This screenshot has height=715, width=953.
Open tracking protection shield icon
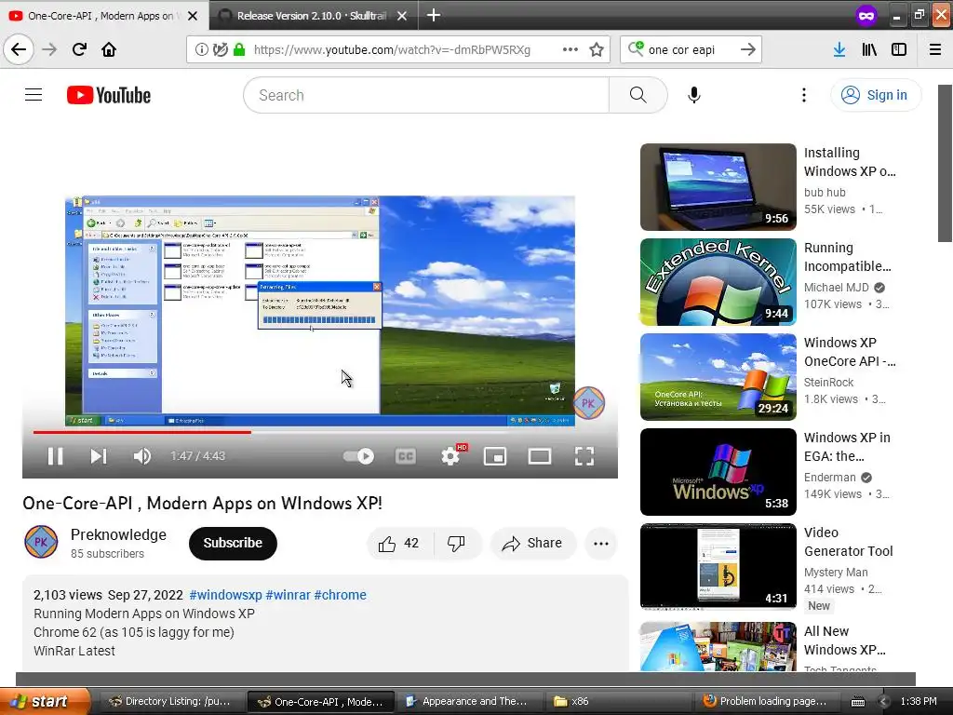[x=220, y=49]
